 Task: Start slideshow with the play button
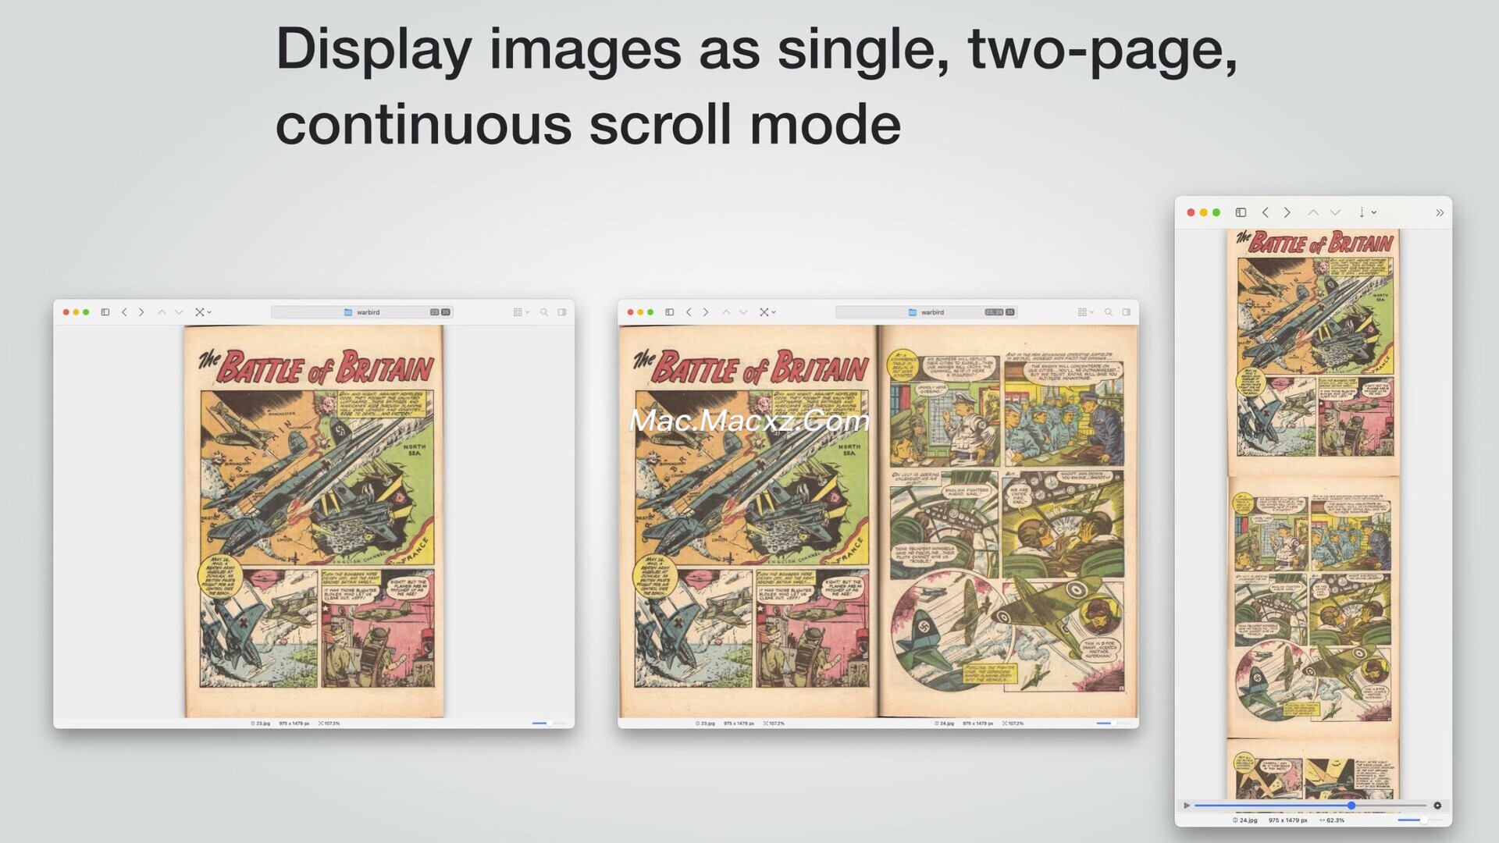click(1187, 806)
